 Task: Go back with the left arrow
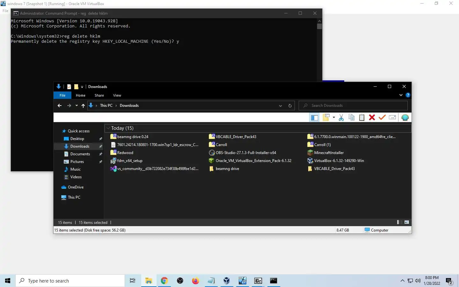[60, 106]
